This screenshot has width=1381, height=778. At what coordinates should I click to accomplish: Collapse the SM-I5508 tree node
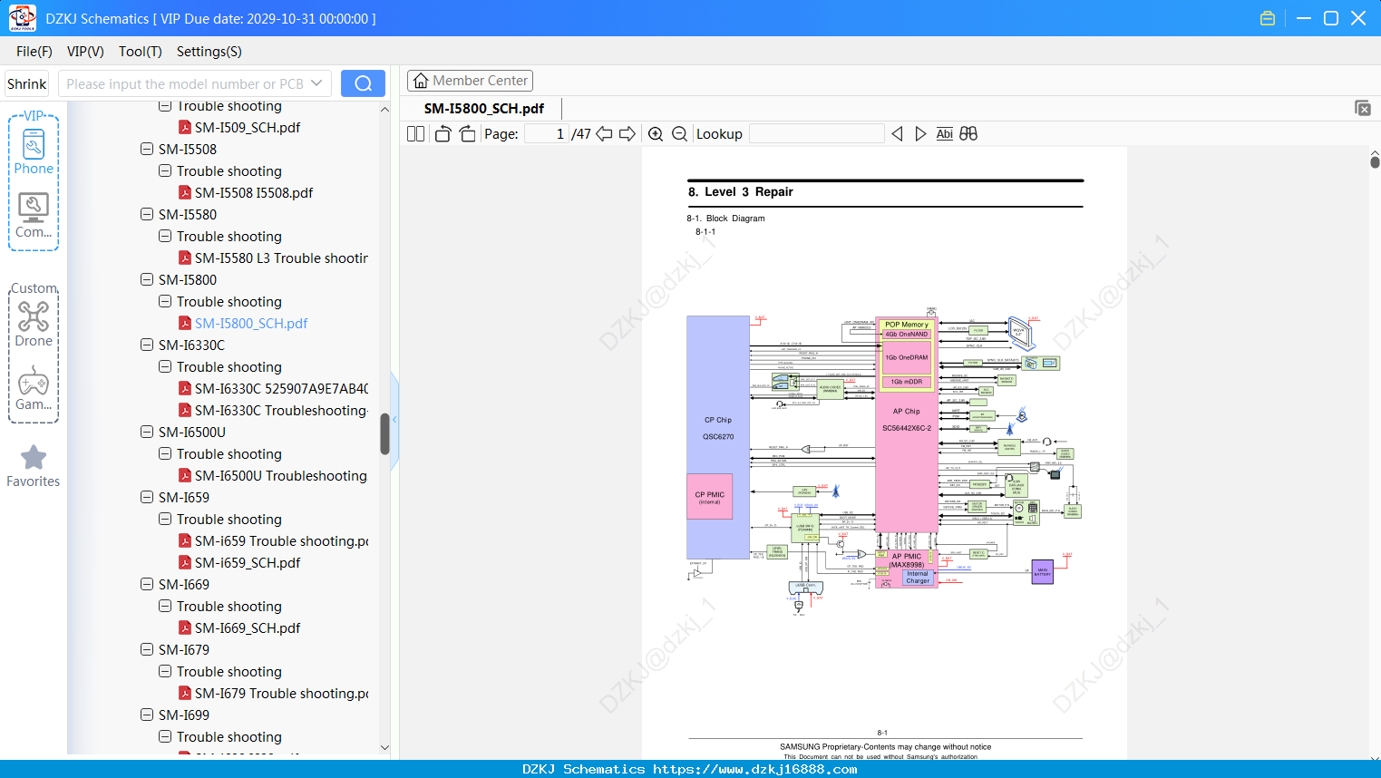click(x=147, y=149)
